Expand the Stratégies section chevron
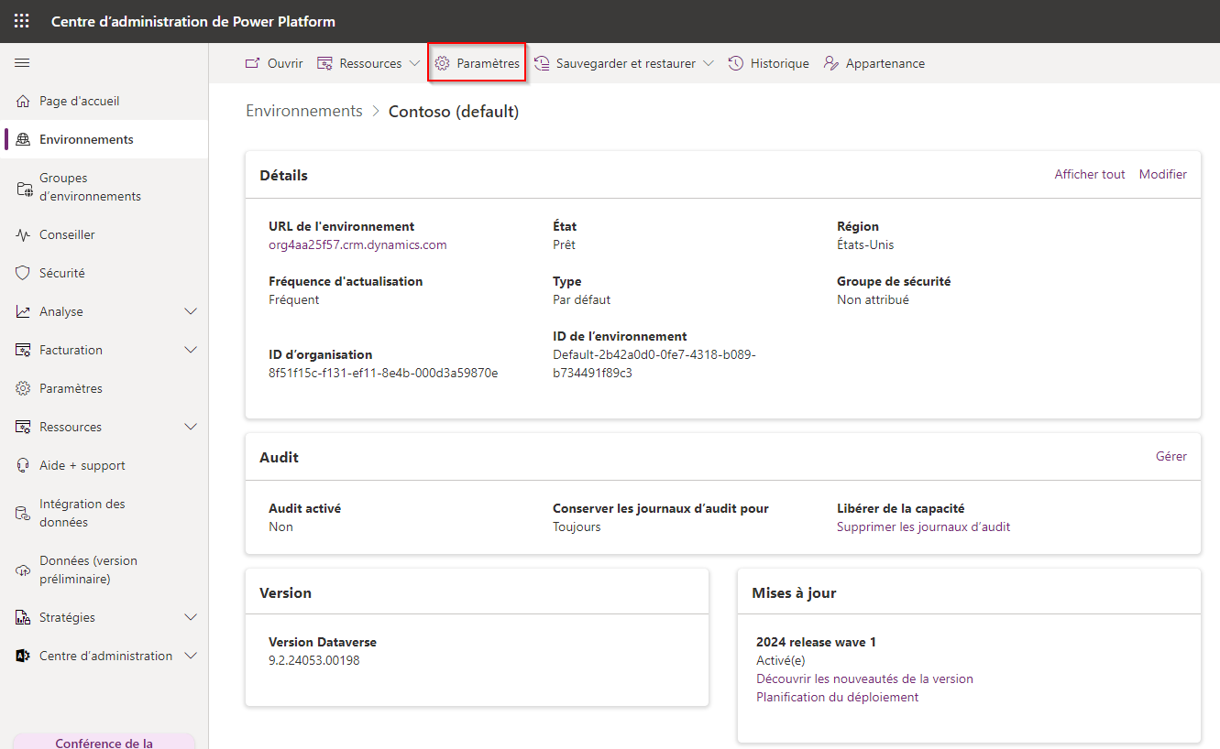1220x749 pixels. click(191, 618)
